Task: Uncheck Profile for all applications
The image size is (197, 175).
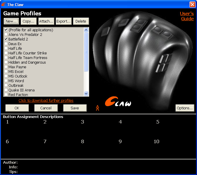Action: point(6,30)
